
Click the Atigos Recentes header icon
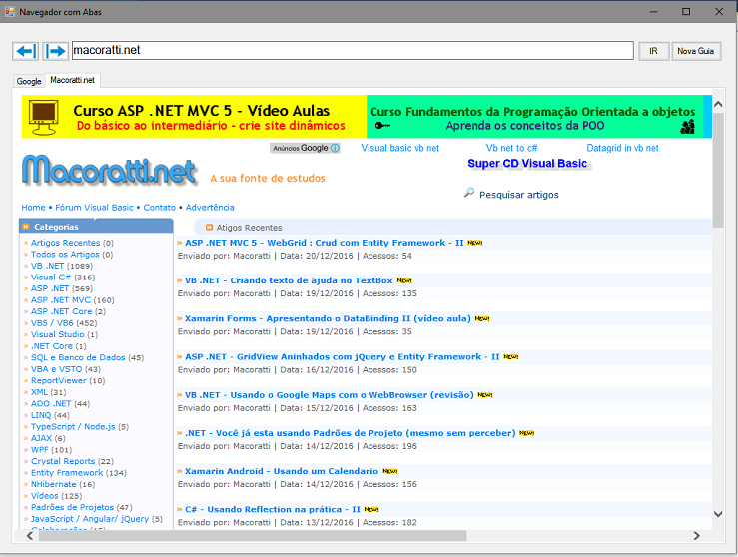[209, 228]
